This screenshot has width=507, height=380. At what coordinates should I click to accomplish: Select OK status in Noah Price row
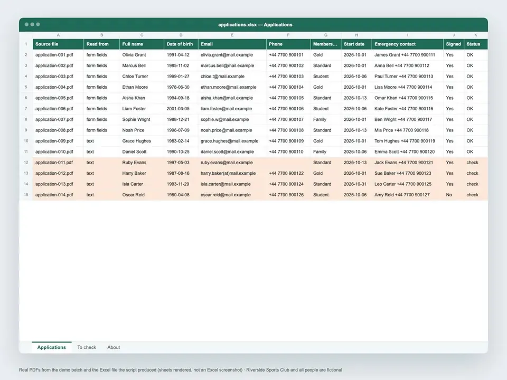[476, 130]
